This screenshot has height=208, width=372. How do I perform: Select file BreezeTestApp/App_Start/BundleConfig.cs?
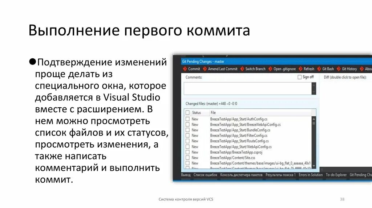tap(240, 130)
